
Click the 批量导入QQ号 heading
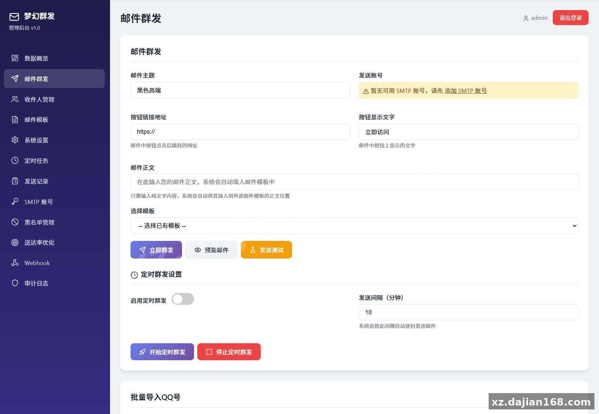click(x=156, y=397)
